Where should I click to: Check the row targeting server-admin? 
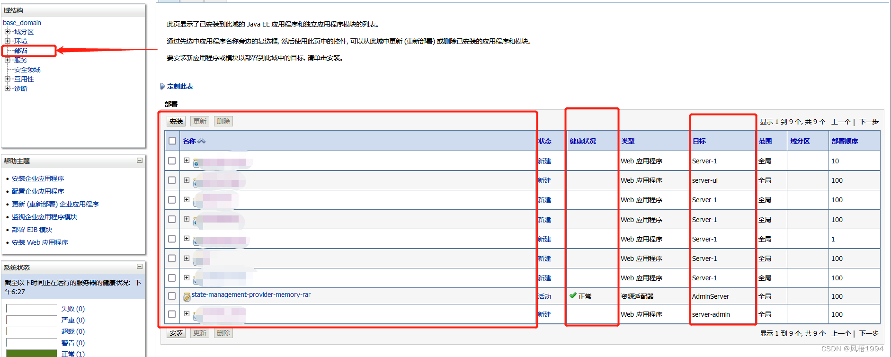pos(172,314)
